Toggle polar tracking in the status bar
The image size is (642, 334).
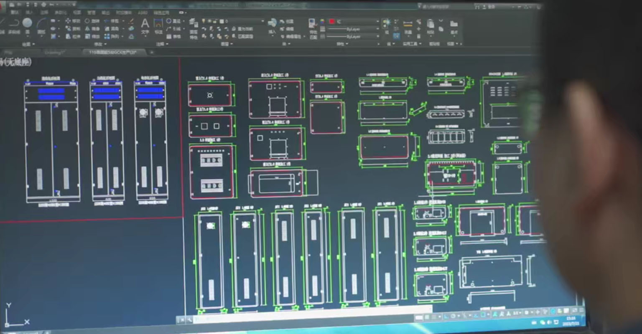(x=453, y=316)
